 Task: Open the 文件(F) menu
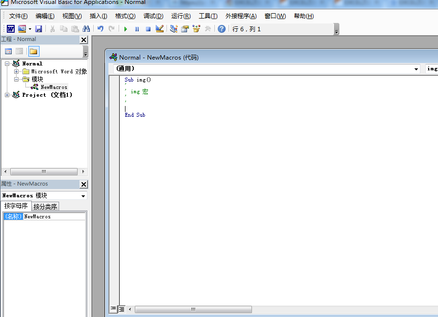[x=19, y=16]
